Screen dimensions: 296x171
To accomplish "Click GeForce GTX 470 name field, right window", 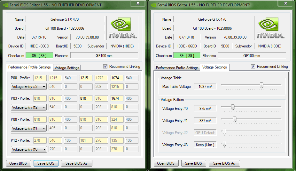I will [213, 19].
